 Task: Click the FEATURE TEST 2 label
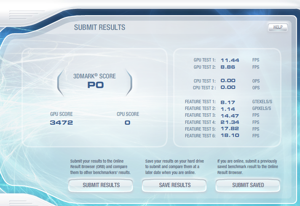coord(200,108)
